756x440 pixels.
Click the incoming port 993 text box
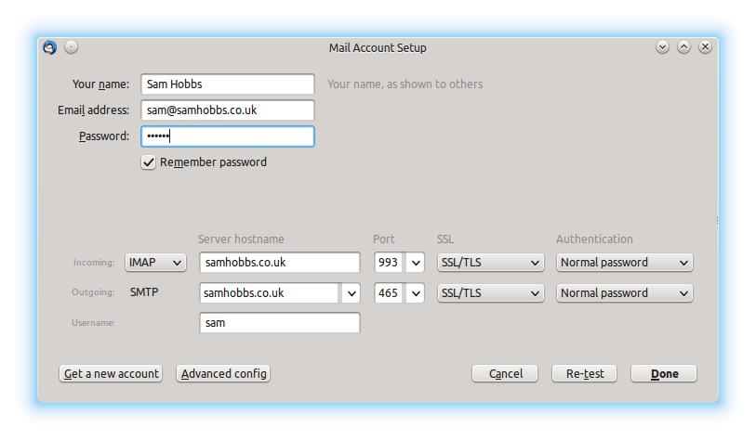(x=390, y=263)
